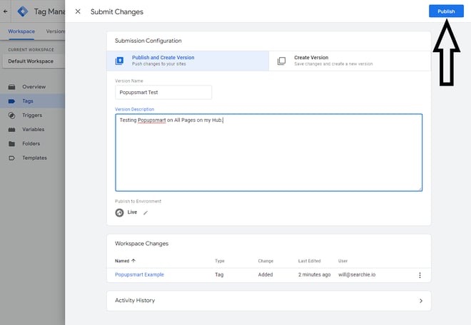Click the Templates outline icon
Viewport: 471px width, 325px height.
pyautogui.click(x=11, y=158)
